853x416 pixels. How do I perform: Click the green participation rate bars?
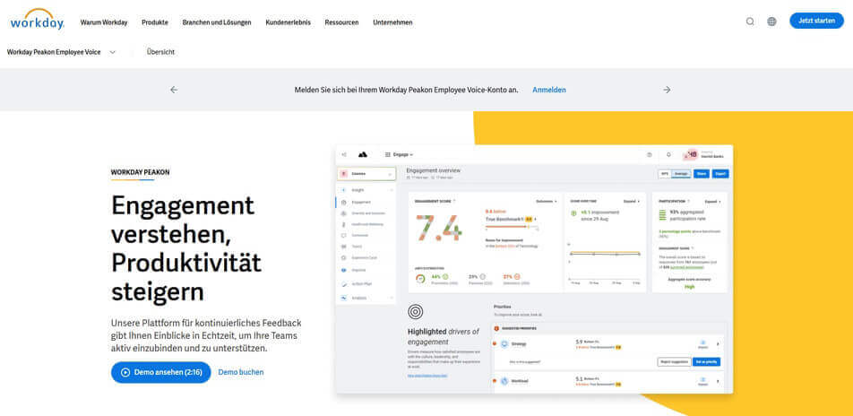tap(663, 213)
